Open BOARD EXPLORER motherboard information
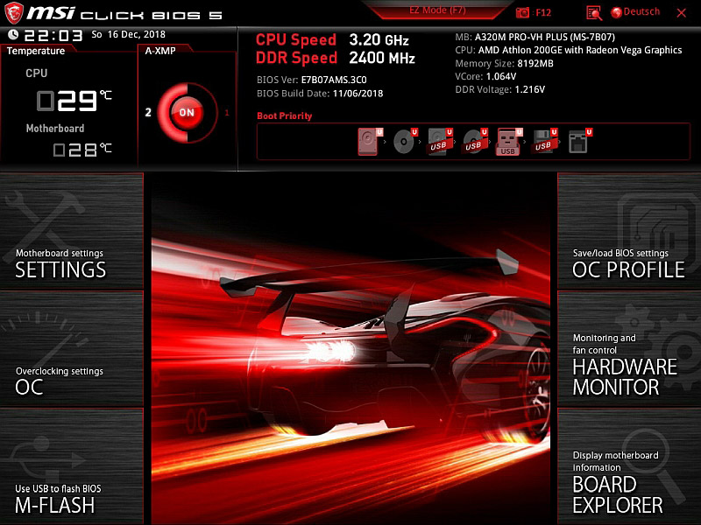The height and width of the screenshot is (525, 701). [629, 466]
